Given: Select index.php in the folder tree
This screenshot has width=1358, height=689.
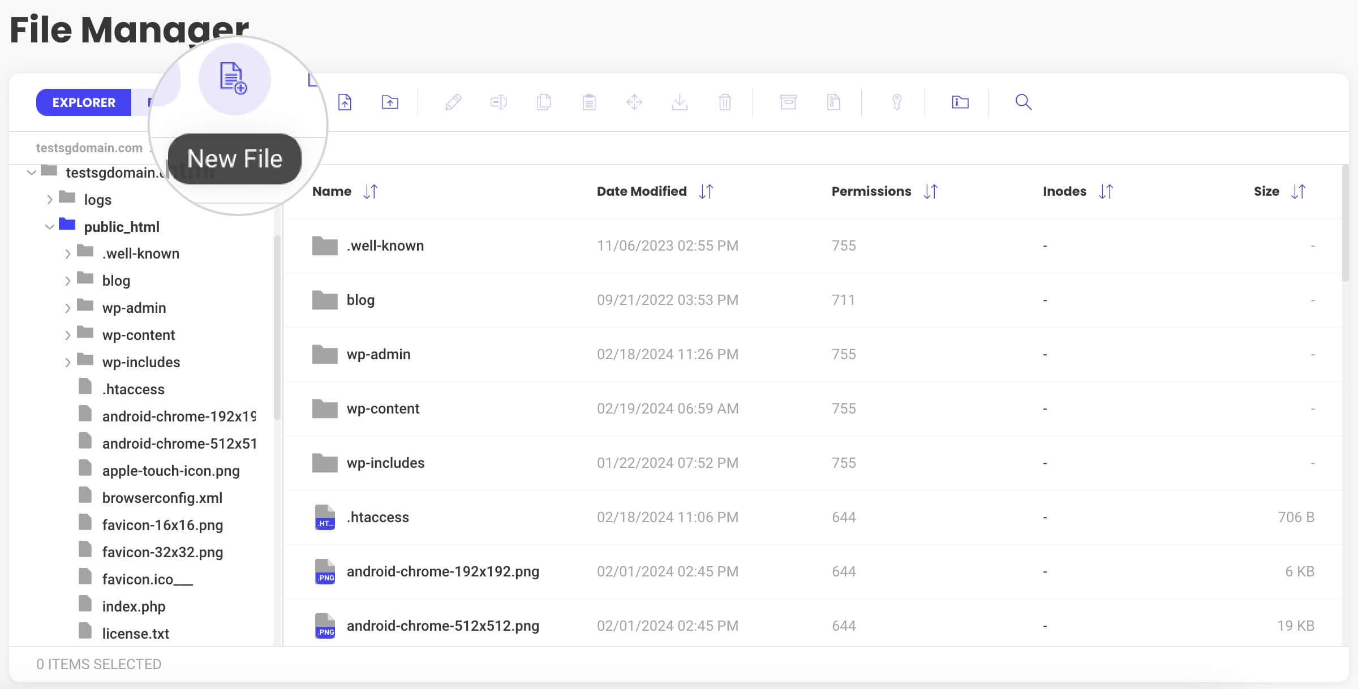Looking at the screenshot, I should pyautogui.click(x=134, y=606).
